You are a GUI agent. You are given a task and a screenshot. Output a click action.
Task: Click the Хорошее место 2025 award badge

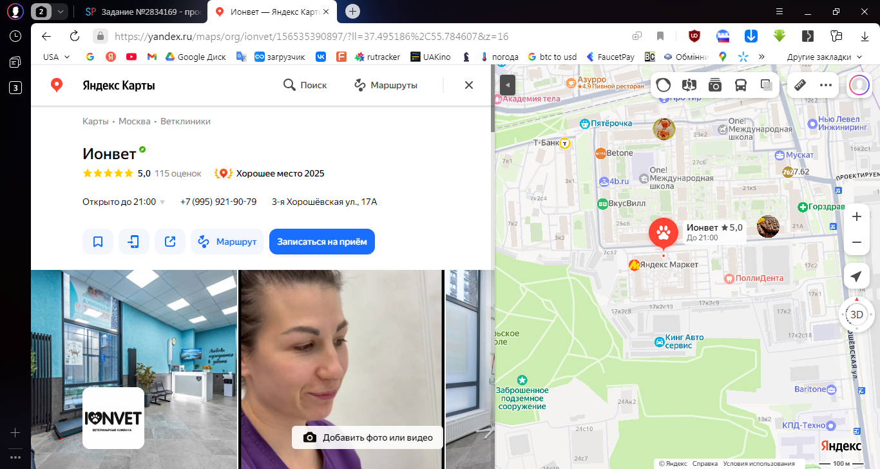point(271,173)
